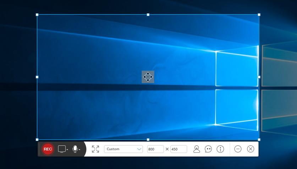Viewport: 297px width, 169px height.
Task: Close the recorder toolbar with the X icon
Action: (251, 149)
